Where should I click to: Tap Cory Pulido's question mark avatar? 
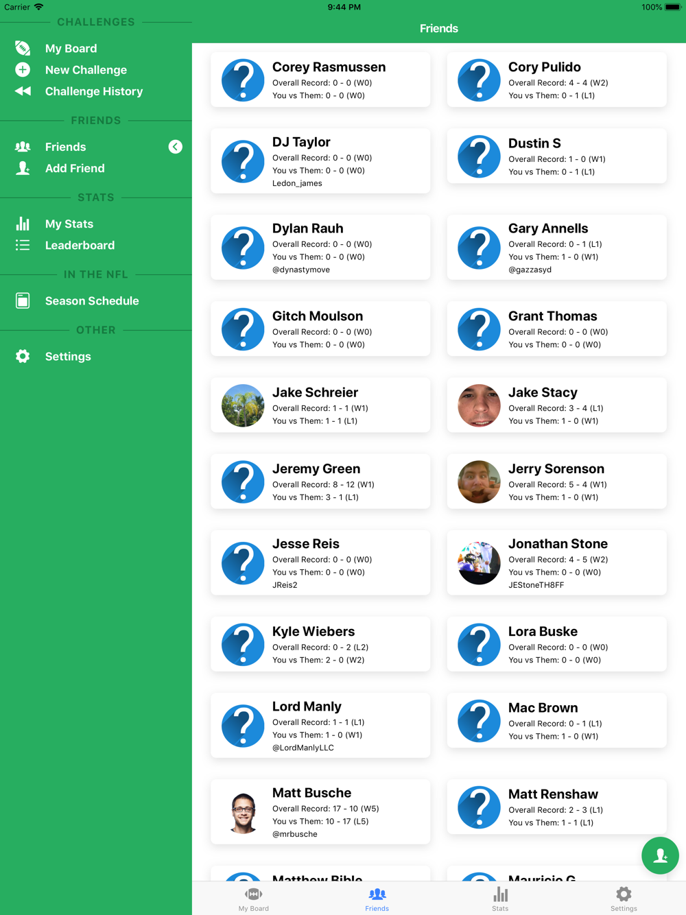(x=479, y=80)
